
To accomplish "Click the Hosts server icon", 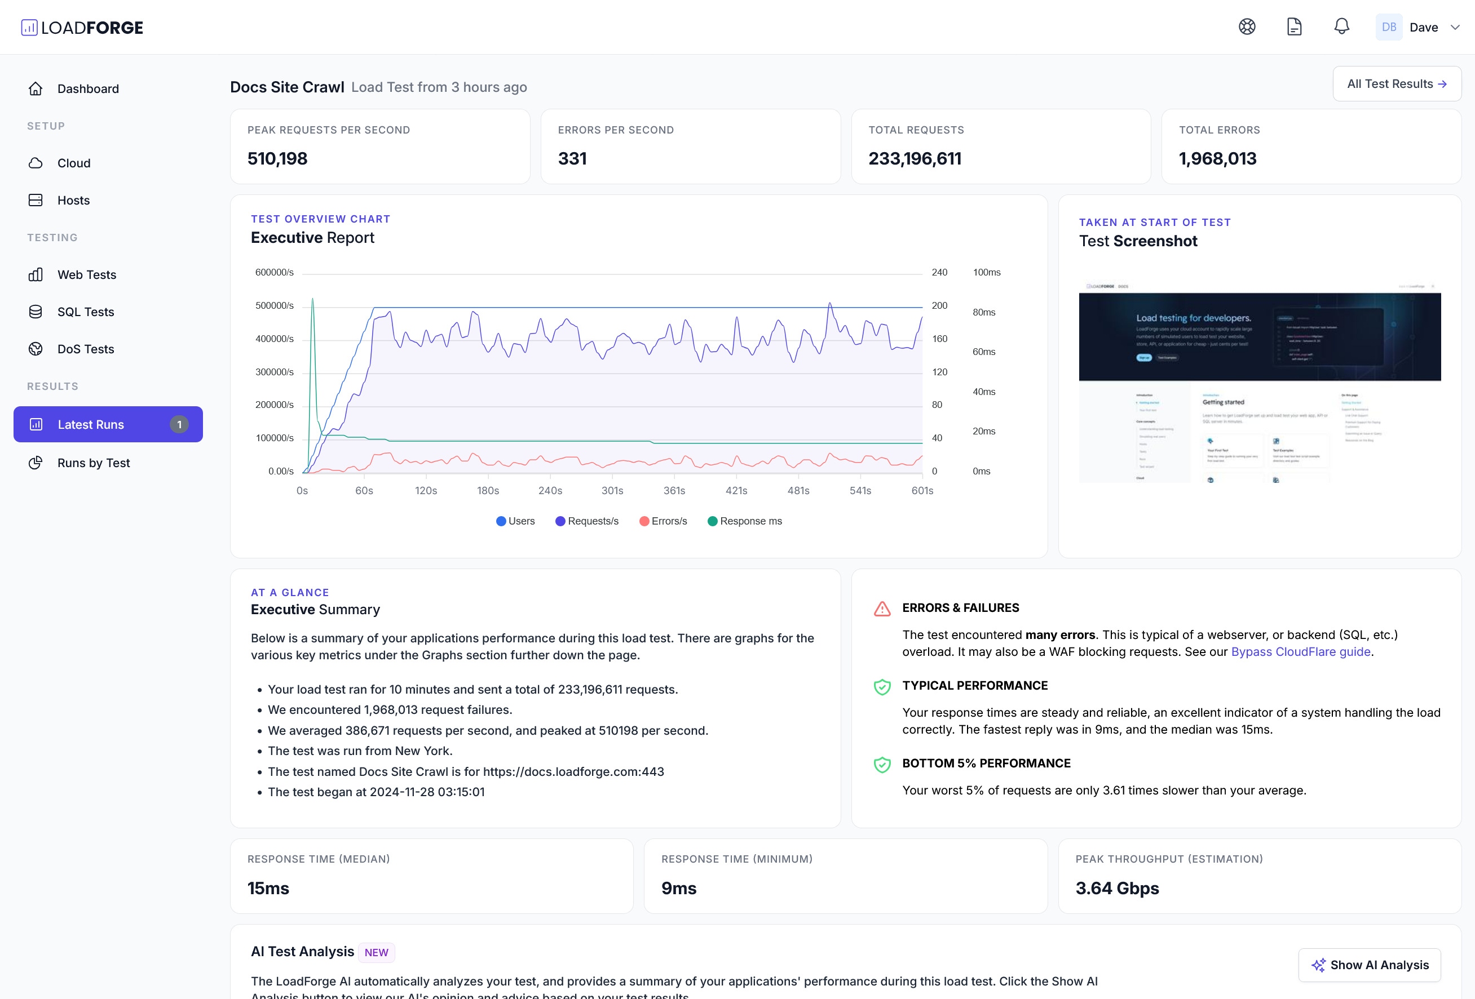I will point(36,201).
